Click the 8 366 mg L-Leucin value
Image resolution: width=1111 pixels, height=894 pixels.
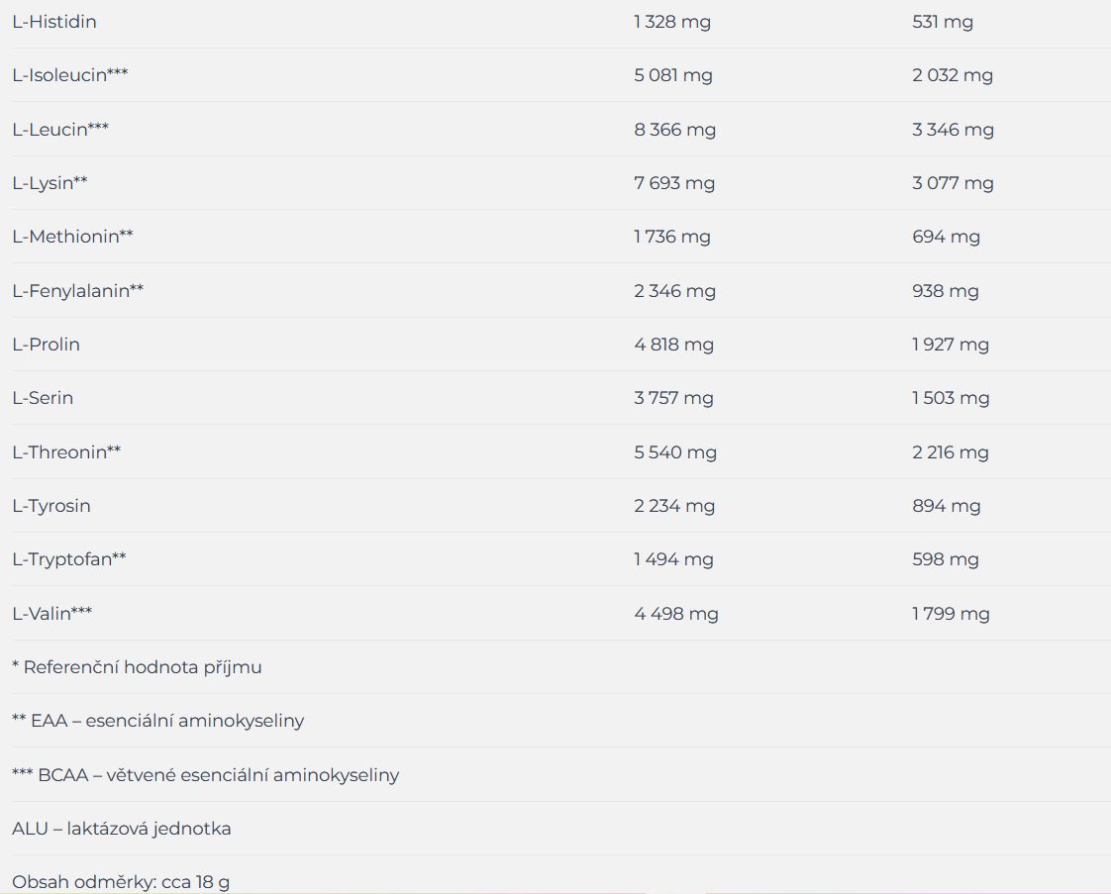pyautogui.click(x=674, y=130)
